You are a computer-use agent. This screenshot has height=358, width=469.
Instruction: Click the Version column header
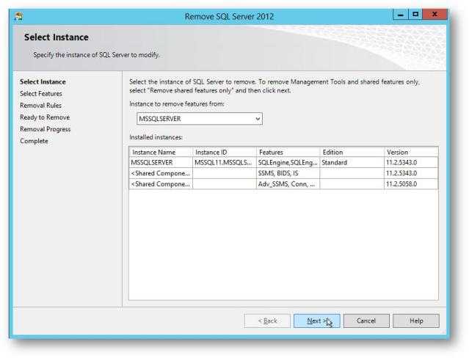coord(410,152)
